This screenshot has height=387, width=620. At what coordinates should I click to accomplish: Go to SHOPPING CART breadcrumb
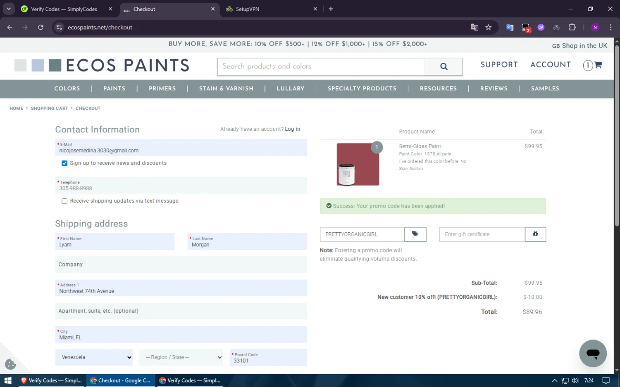(49, 109)
